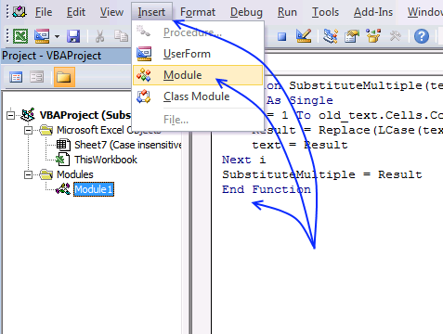
Task: Open the File menu
Action: click(44, 12)
